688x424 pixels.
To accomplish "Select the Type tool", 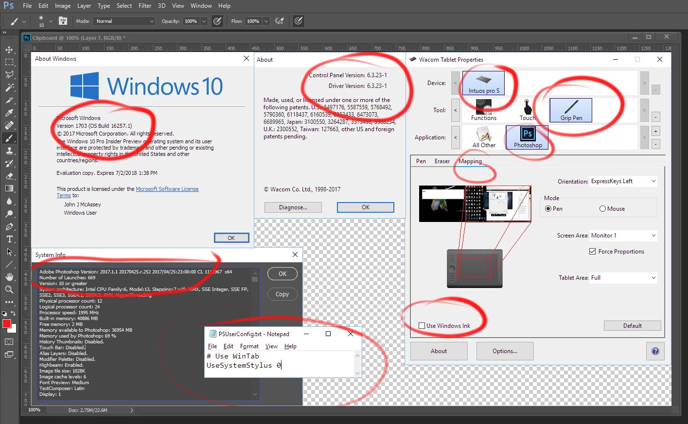I will [9, 239].
